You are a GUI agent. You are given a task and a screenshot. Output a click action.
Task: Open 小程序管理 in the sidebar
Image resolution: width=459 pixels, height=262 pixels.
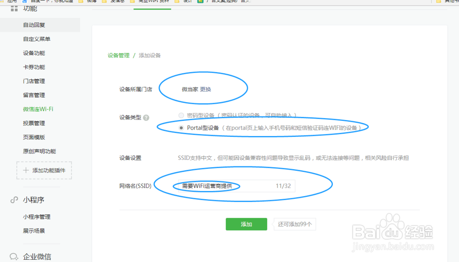pyautogui.click(x=37, y=217)
